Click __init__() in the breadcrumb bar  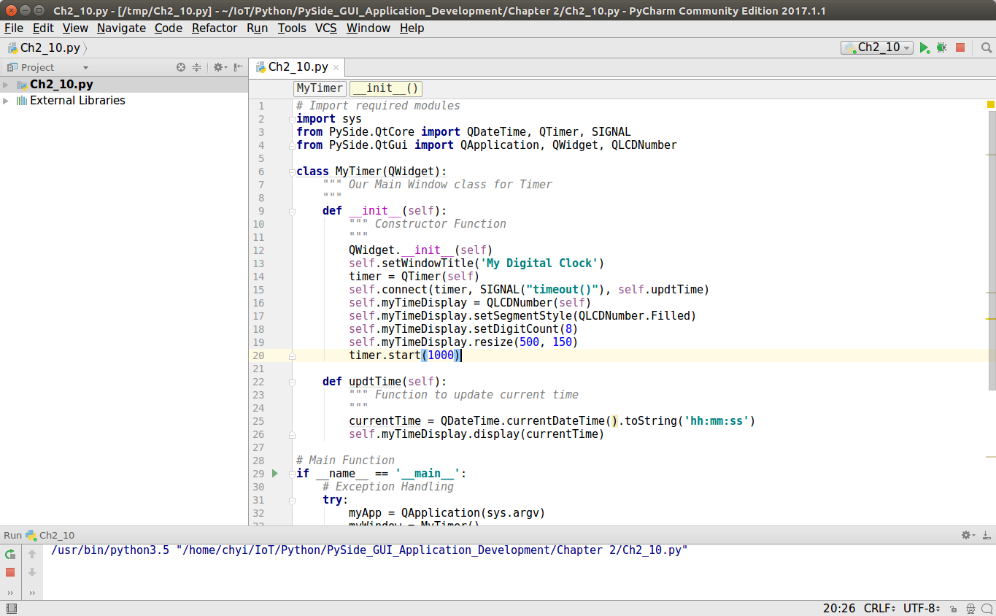coord(385,88)
